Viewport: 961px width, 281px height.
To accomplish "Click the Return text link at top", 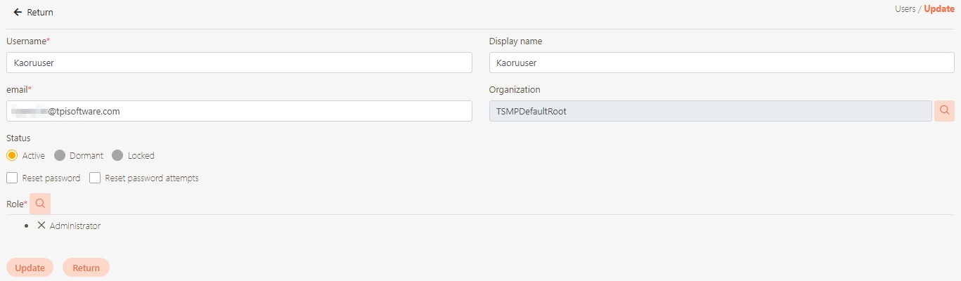I will coord(40,13).
